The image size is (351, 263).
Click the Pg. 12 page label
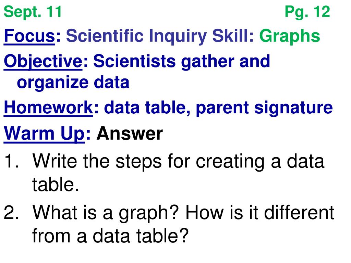point(307,12)
